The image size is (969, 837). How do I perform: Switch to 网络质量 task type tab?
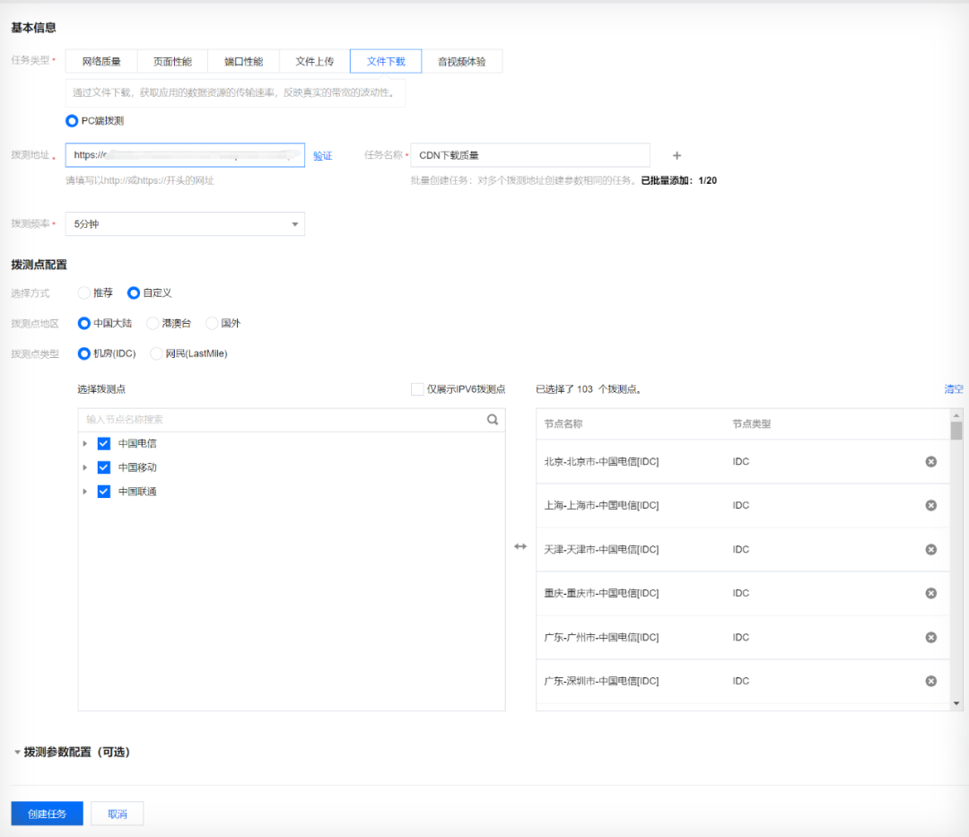point(101,61)
